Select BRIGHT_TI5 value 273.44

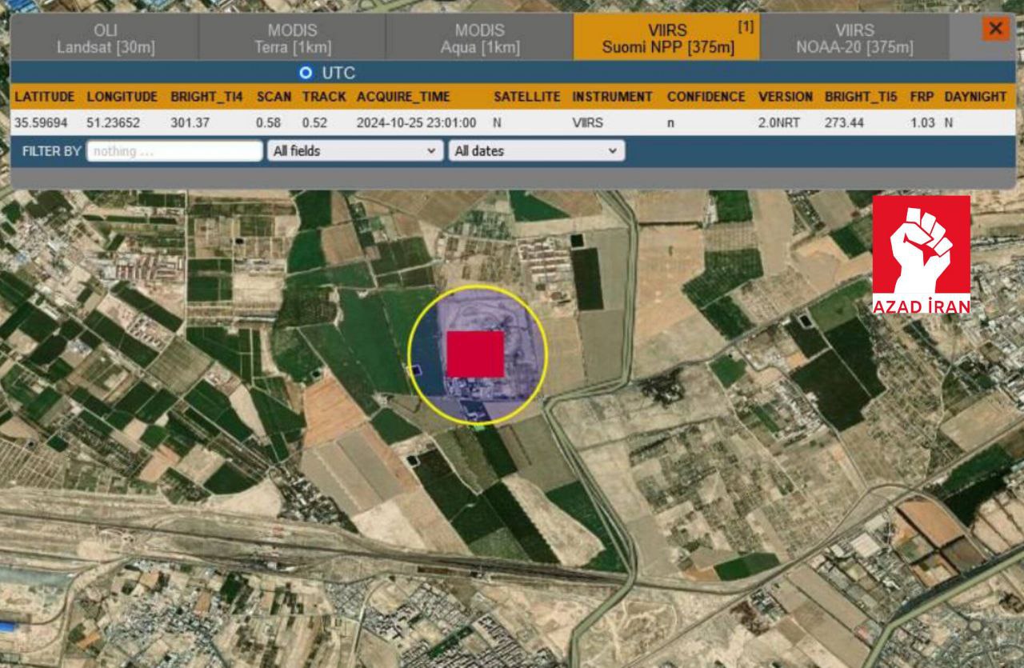(x=844, y=123)
